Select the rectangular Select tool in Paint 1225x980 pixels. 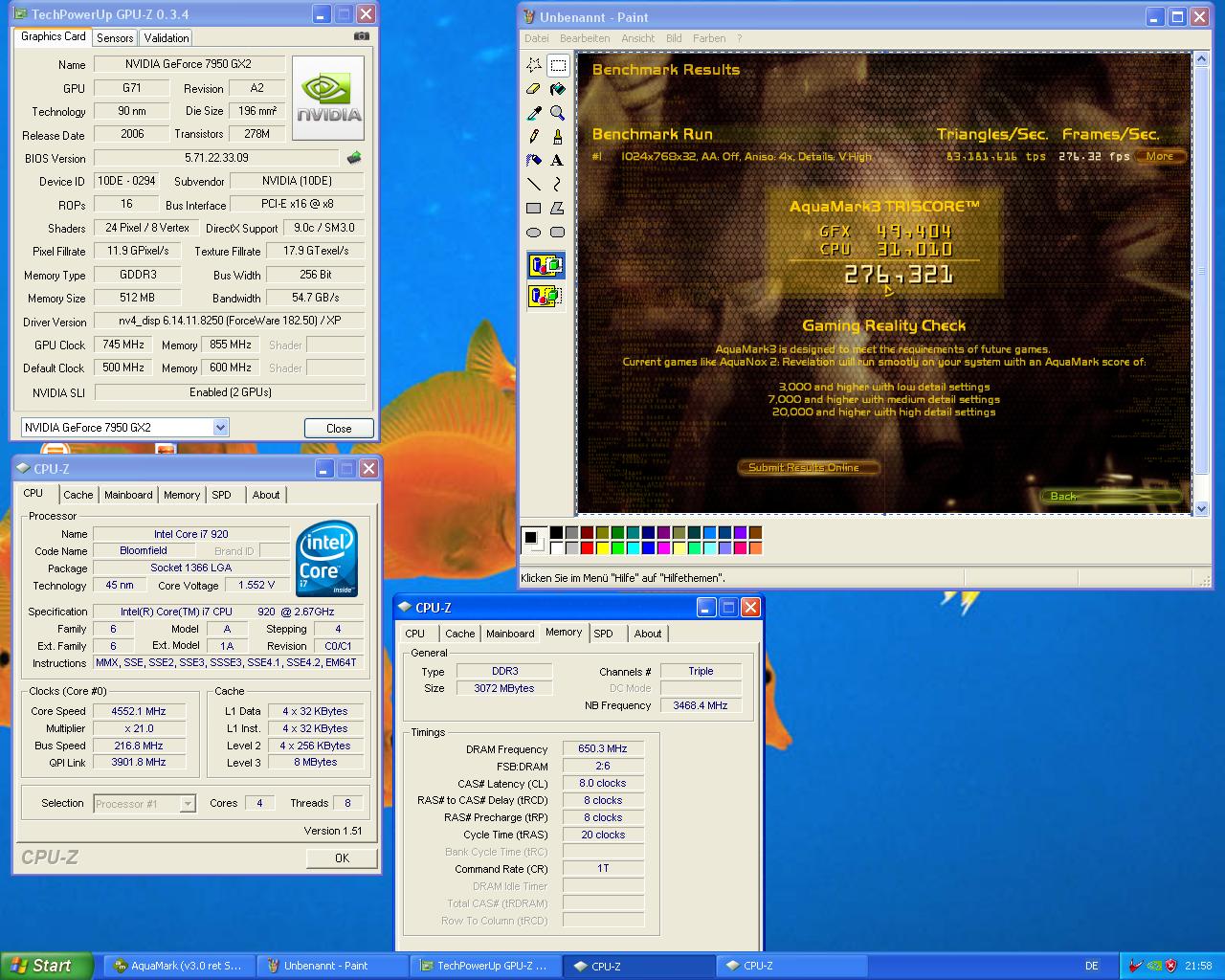tap(558, 65)
